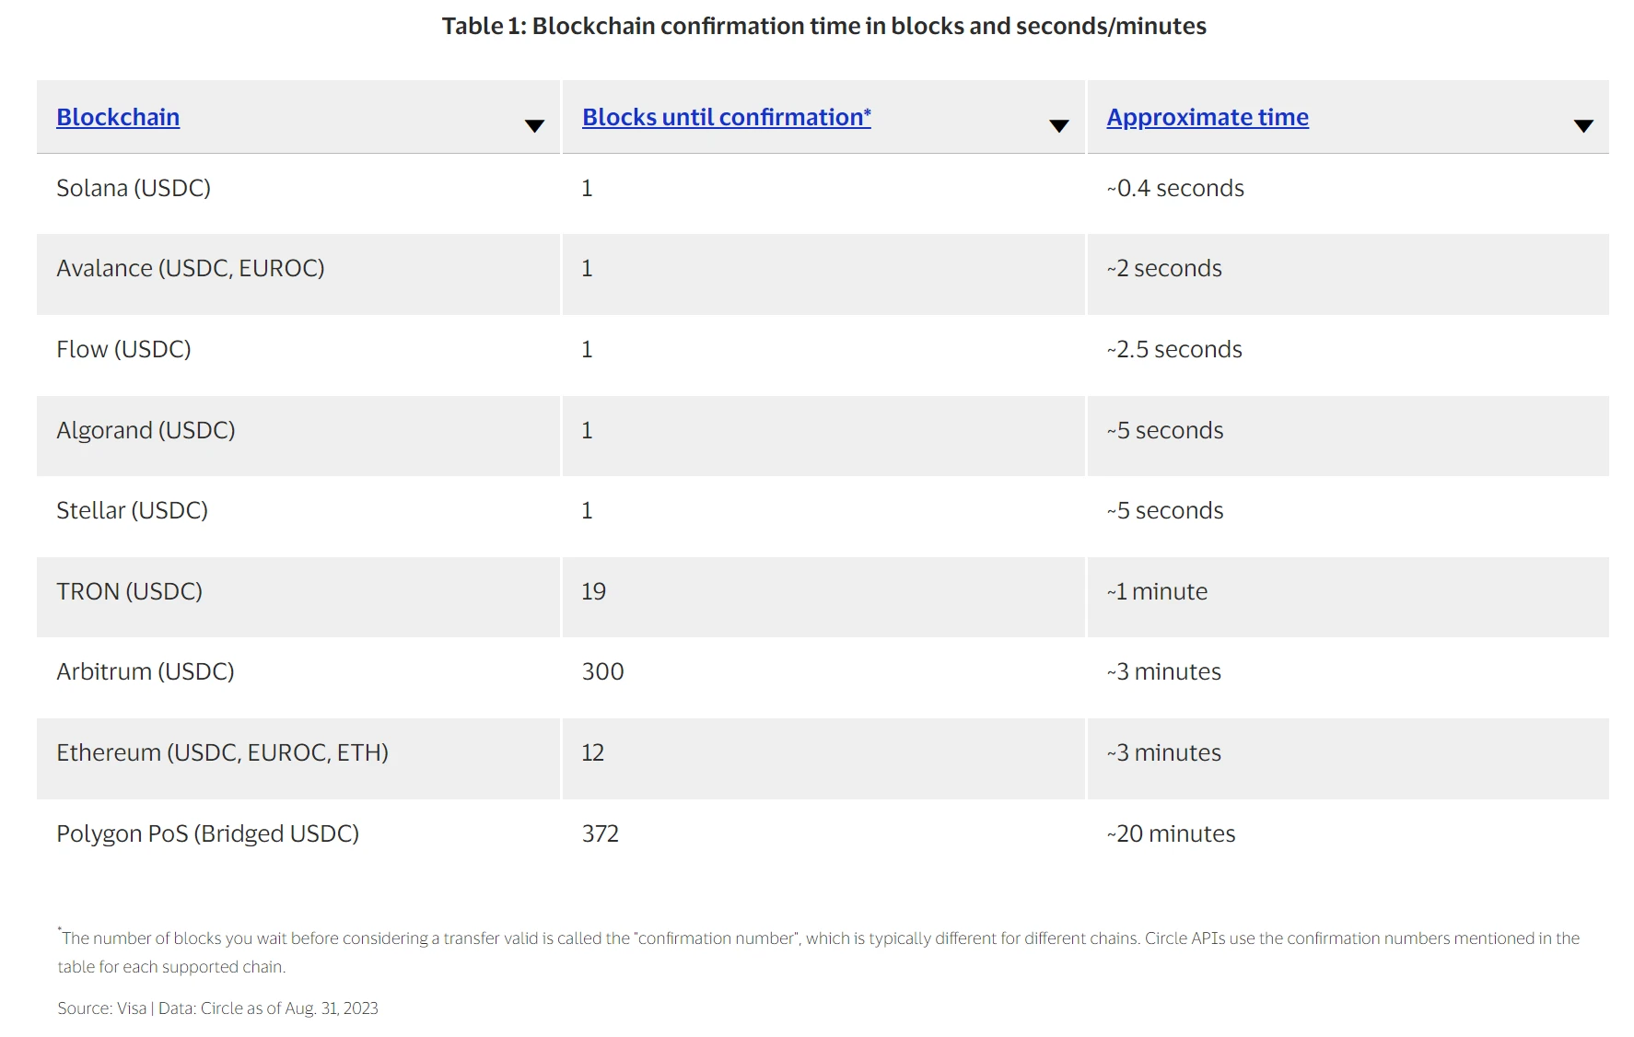Click the Blocks until confirmation header link

click(726, 118)
